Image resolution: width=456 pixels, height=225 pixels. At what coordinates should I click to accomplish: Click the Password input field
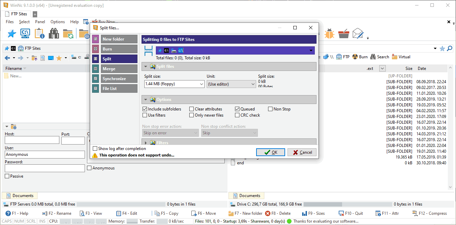click(x=45, y=168)
